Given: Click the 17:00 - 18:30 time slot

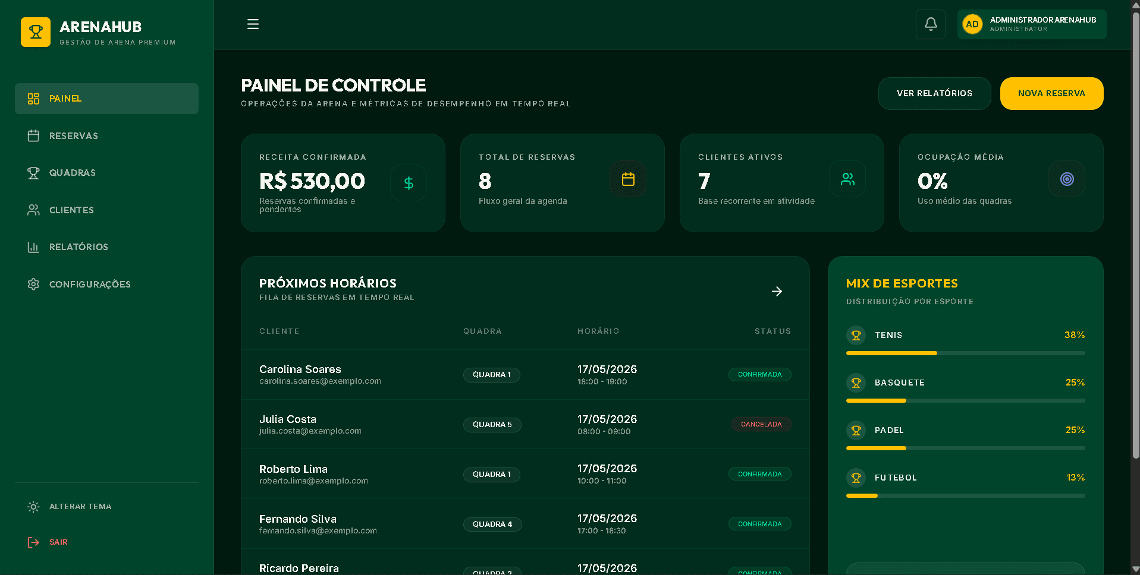Looking at the screenshot, I should tap(601, 531).
